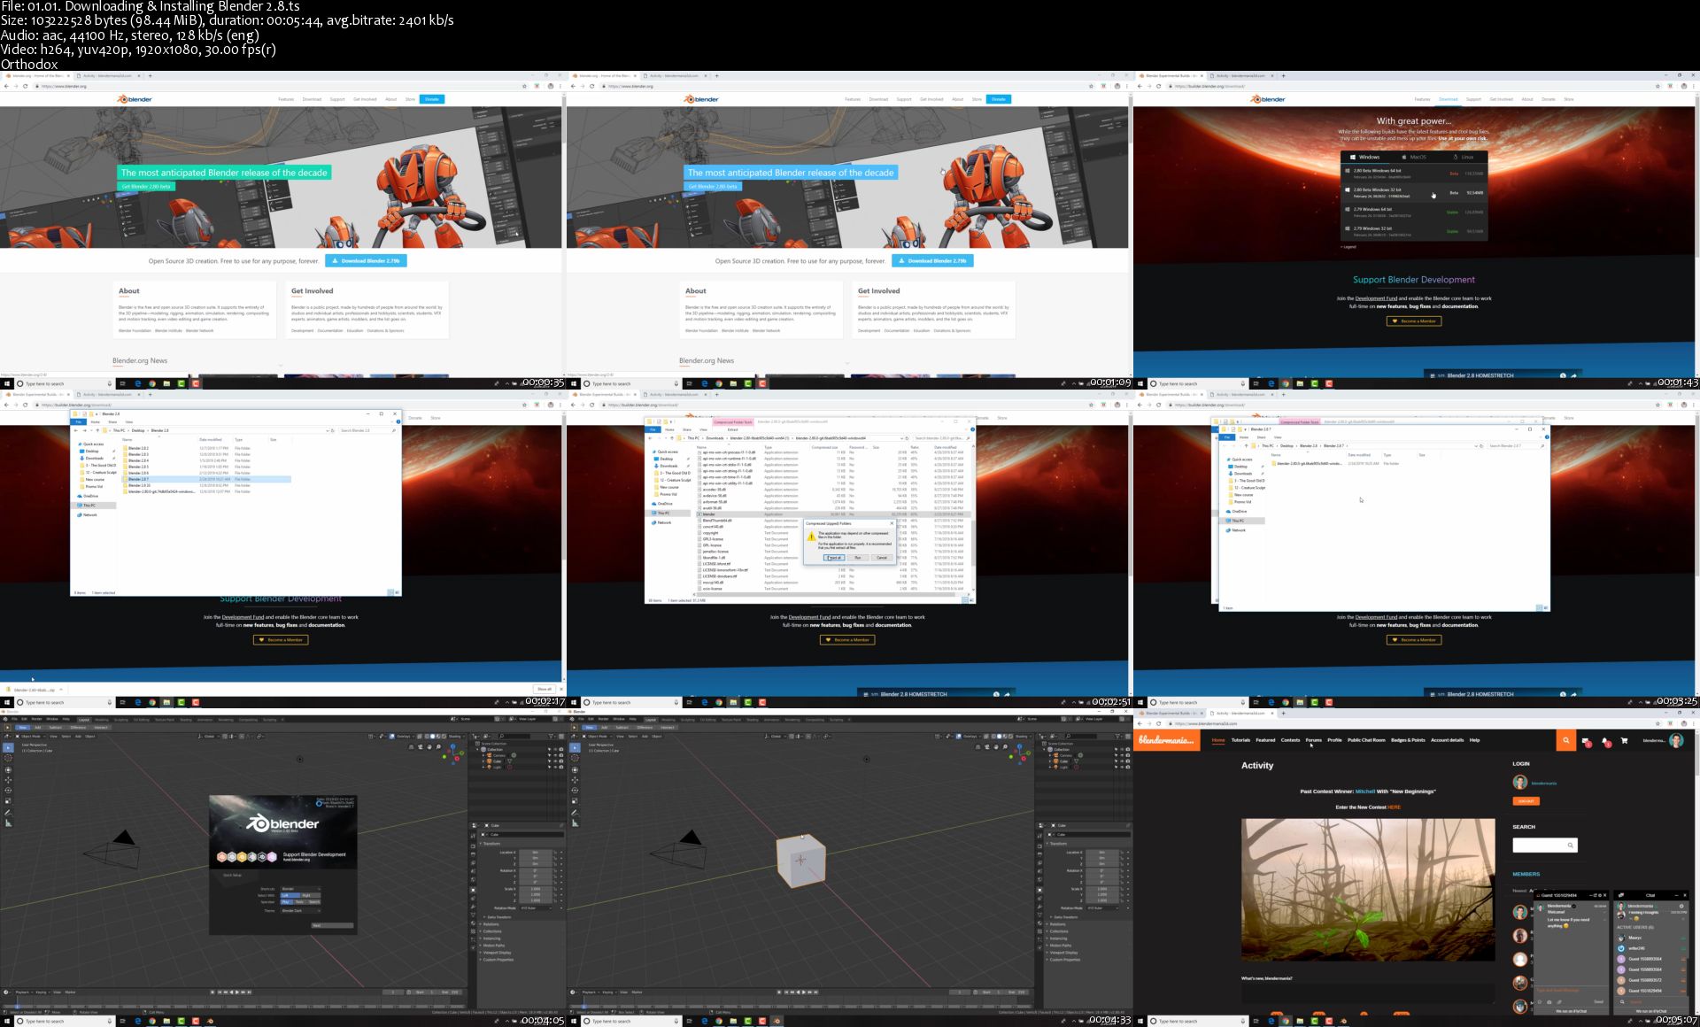Screen dimensions: 1700x1027
Task: Open the Forums menu item on Blendermania
Action: pyautogui.click(x=1313, y=740)
